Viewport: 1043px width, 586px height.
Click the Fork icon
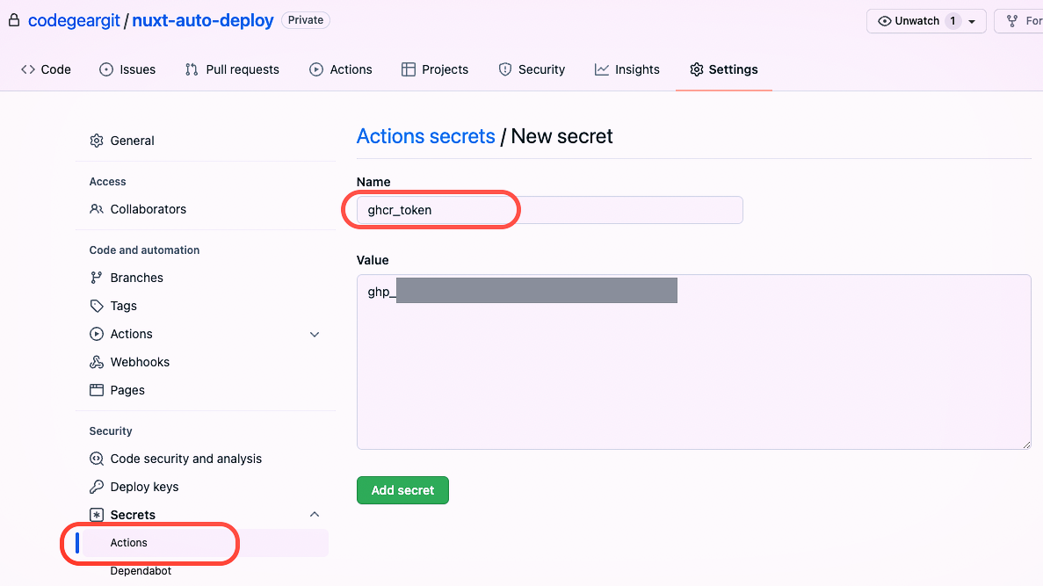point(1012,21)
